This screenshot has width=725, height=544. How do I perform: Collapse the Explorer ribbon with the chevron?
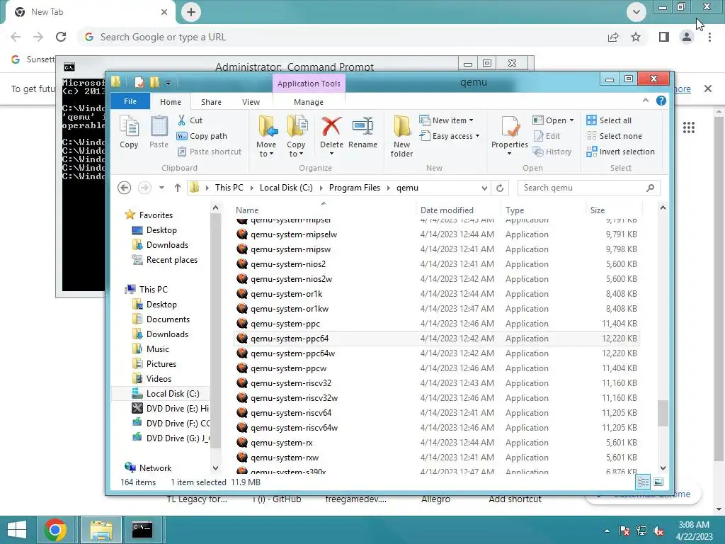(x=646, y=101)
